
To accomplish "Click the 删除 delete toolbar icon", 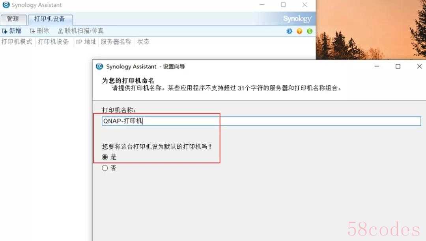I will click(32, 31).
